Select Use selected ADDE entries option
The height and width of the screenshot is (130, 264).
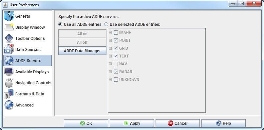[132, 24]
